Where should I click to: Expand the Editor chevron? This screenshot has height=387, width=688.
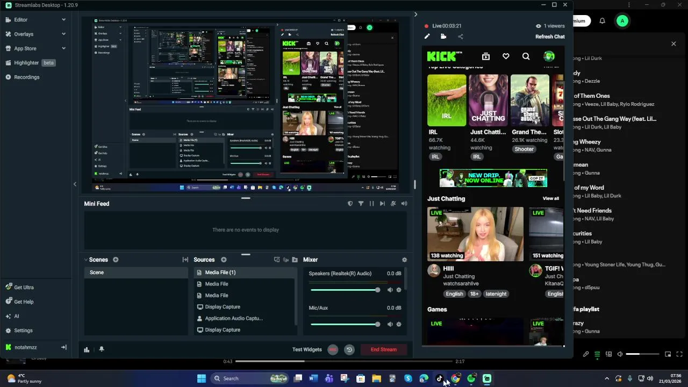[63, 20]
